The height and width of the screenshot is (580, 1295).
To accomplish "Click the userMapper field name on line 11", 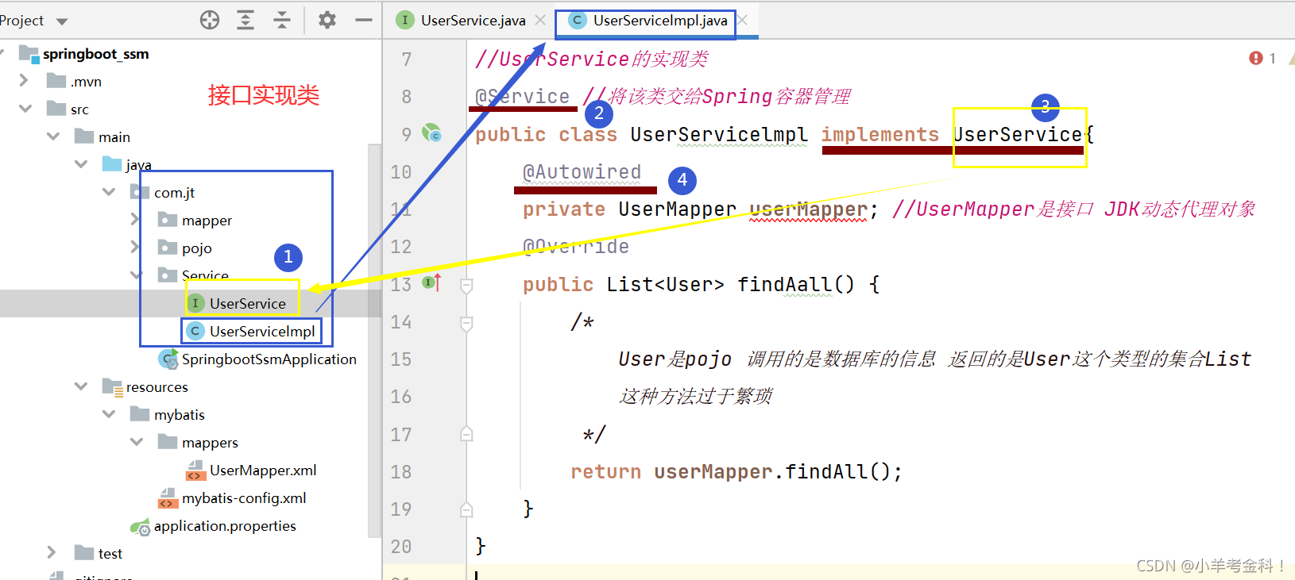I will 808,209.
